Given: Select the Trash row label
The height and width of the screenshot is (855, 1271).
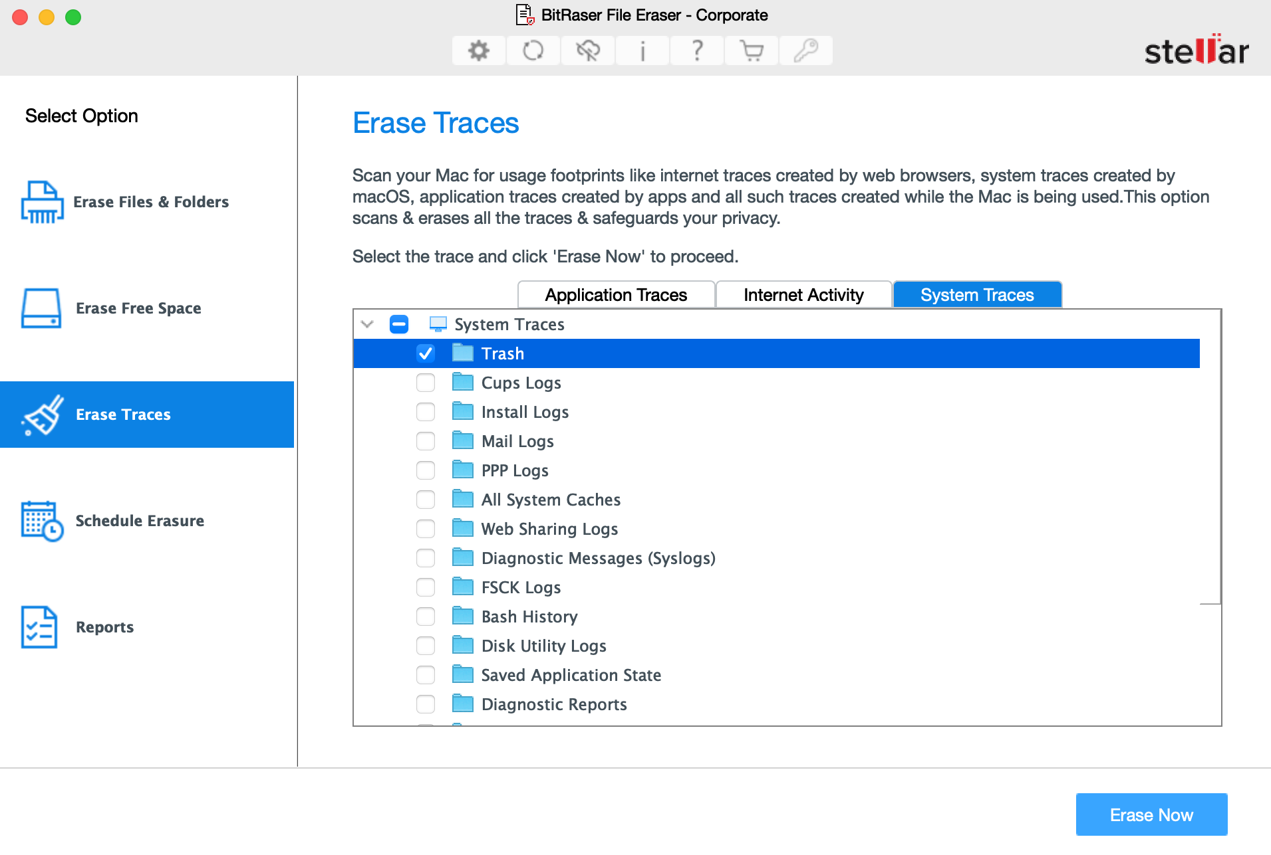Looking at the screenshot, I should [503, 353].
